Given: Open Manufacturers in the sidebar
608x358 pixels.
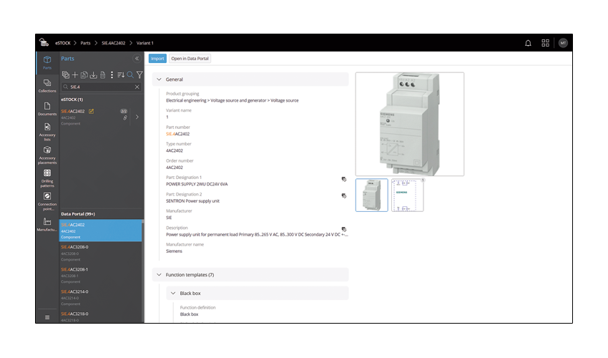Looking at the screenshot, I should (x=47, y=224).
